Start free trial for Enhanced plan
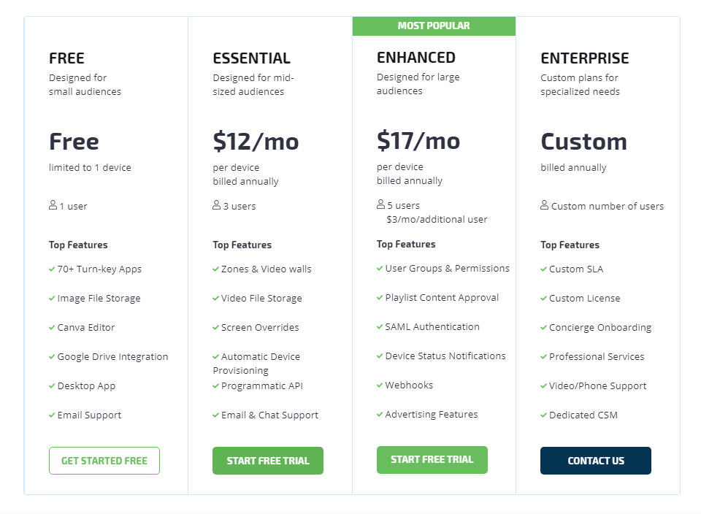This screenshot has height=514, width=701. click(x=432, y=460)
